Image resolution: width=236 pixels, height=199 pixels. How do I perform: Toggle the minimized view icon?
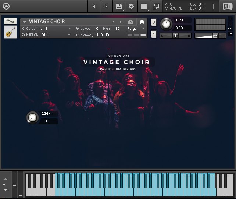[x=156, y=7]
